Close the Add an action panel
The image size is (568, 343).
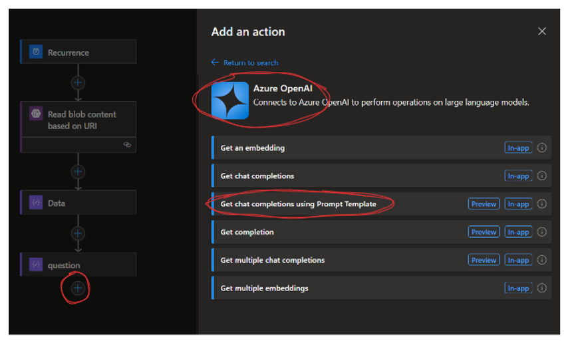click(542, 31)
